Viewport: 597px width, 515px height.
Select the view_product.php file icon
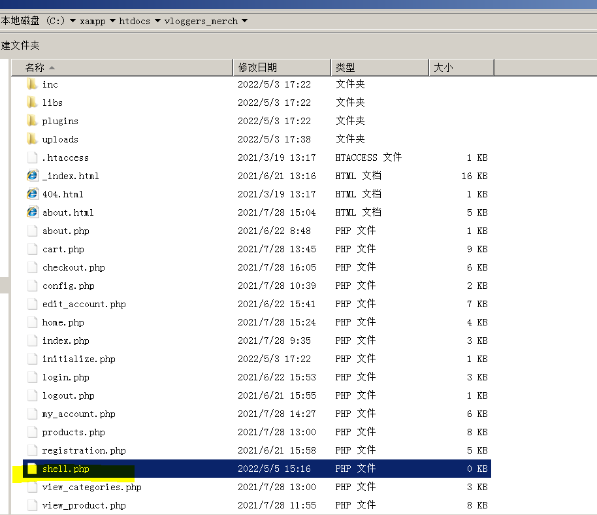click(x=33, y=505)
